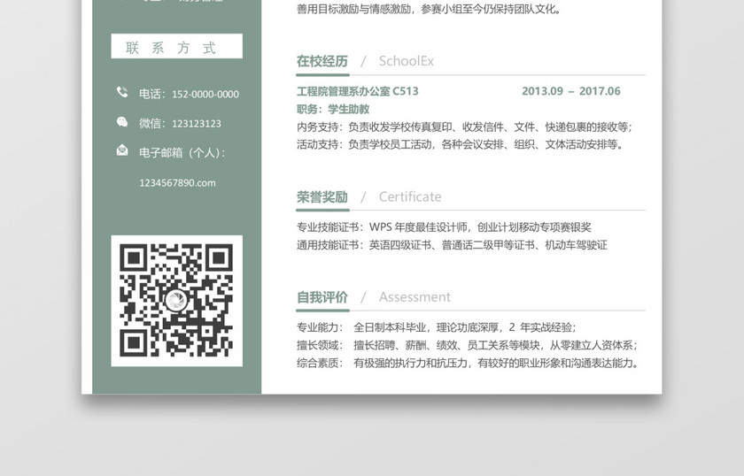Select the 职务：学生助教 line

click(333, 109)
